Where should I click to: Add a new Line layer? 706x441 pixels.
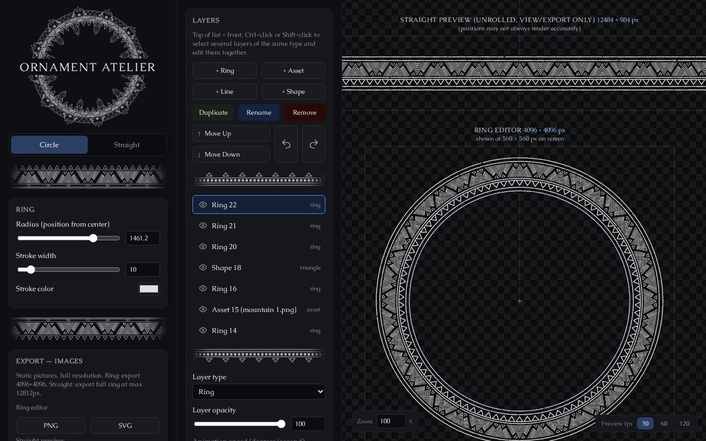pyautogui.click(x=224, y=92)
